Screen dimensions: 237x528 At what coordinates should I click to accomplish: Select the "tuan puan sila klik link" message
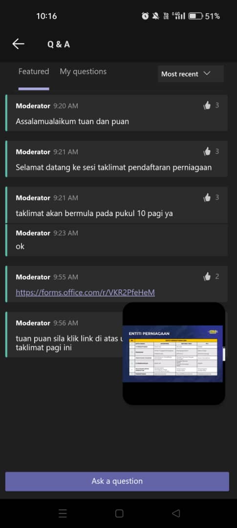[x=64, y=335]
